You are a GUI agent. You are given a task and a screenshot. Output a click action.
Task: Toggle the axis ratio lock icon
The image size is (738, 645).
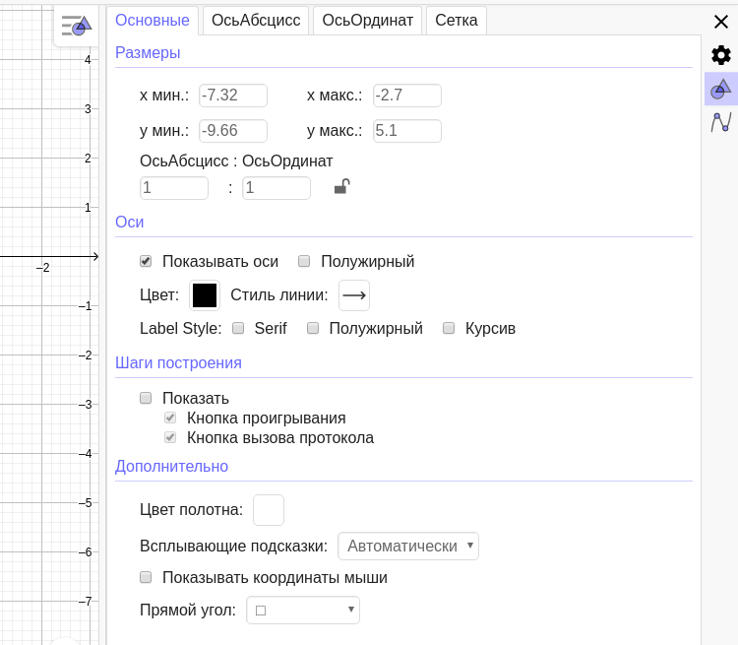click(342, 186)
